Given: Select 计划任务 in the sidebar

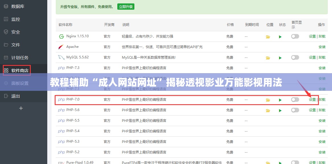Looking at the screenshot, I should pos(20,58).
